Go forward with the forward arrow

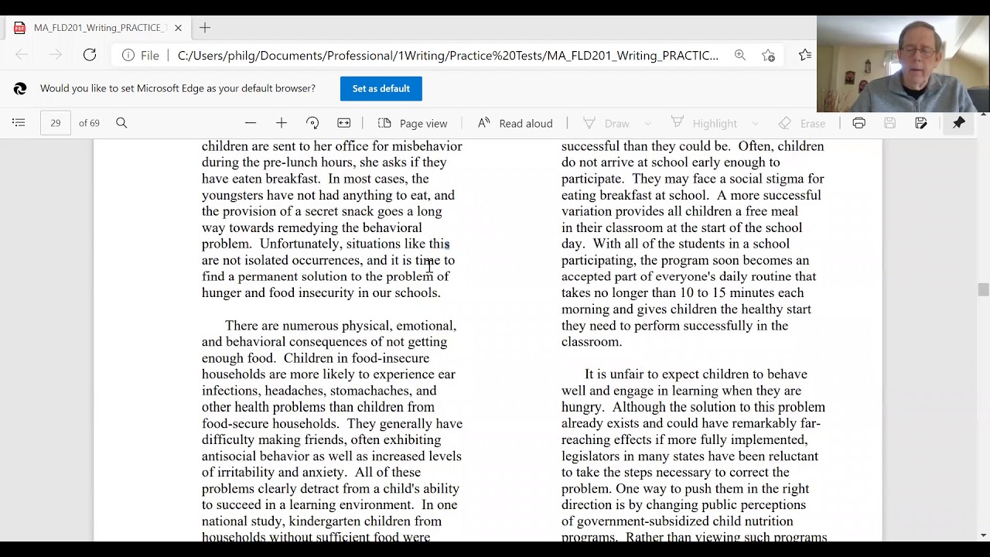pyautogui.click(x=56, y=55)
